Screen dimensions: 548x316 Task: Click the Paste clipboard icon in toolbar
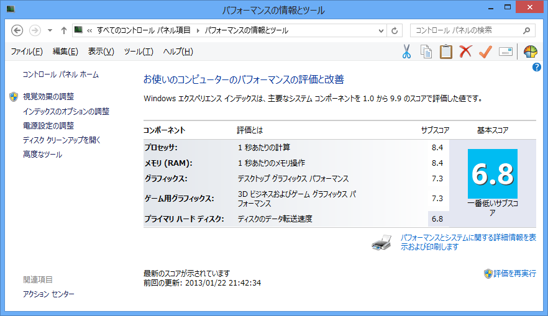click(445, 52)
